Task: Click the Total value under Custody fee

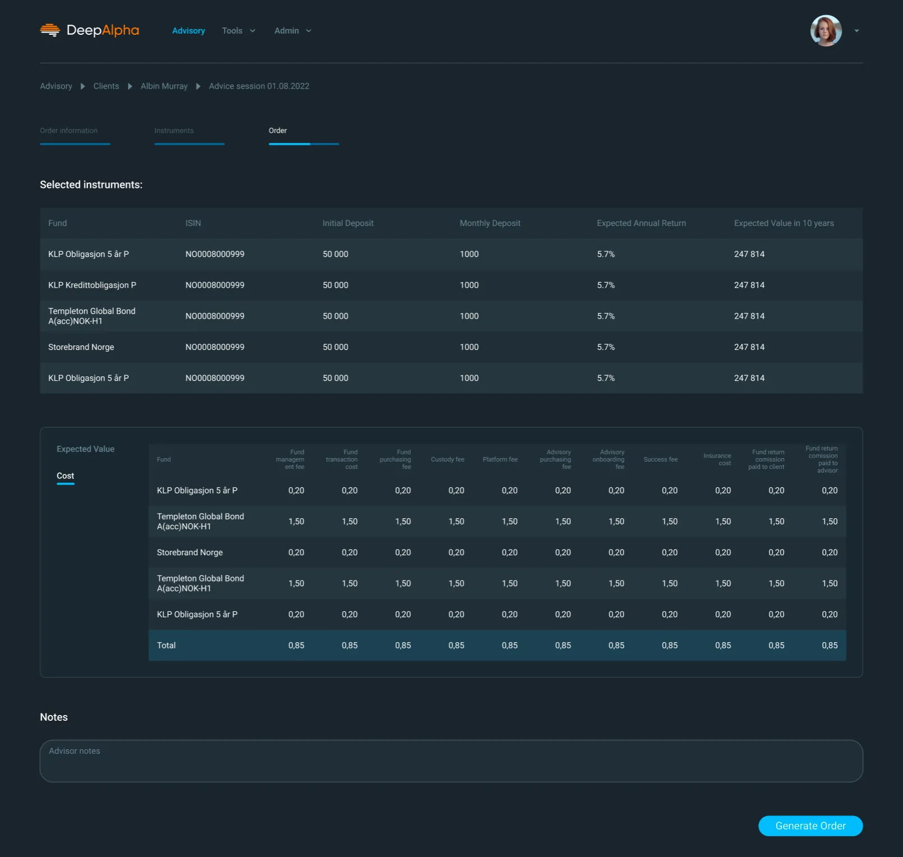Action: pos(457,646)
